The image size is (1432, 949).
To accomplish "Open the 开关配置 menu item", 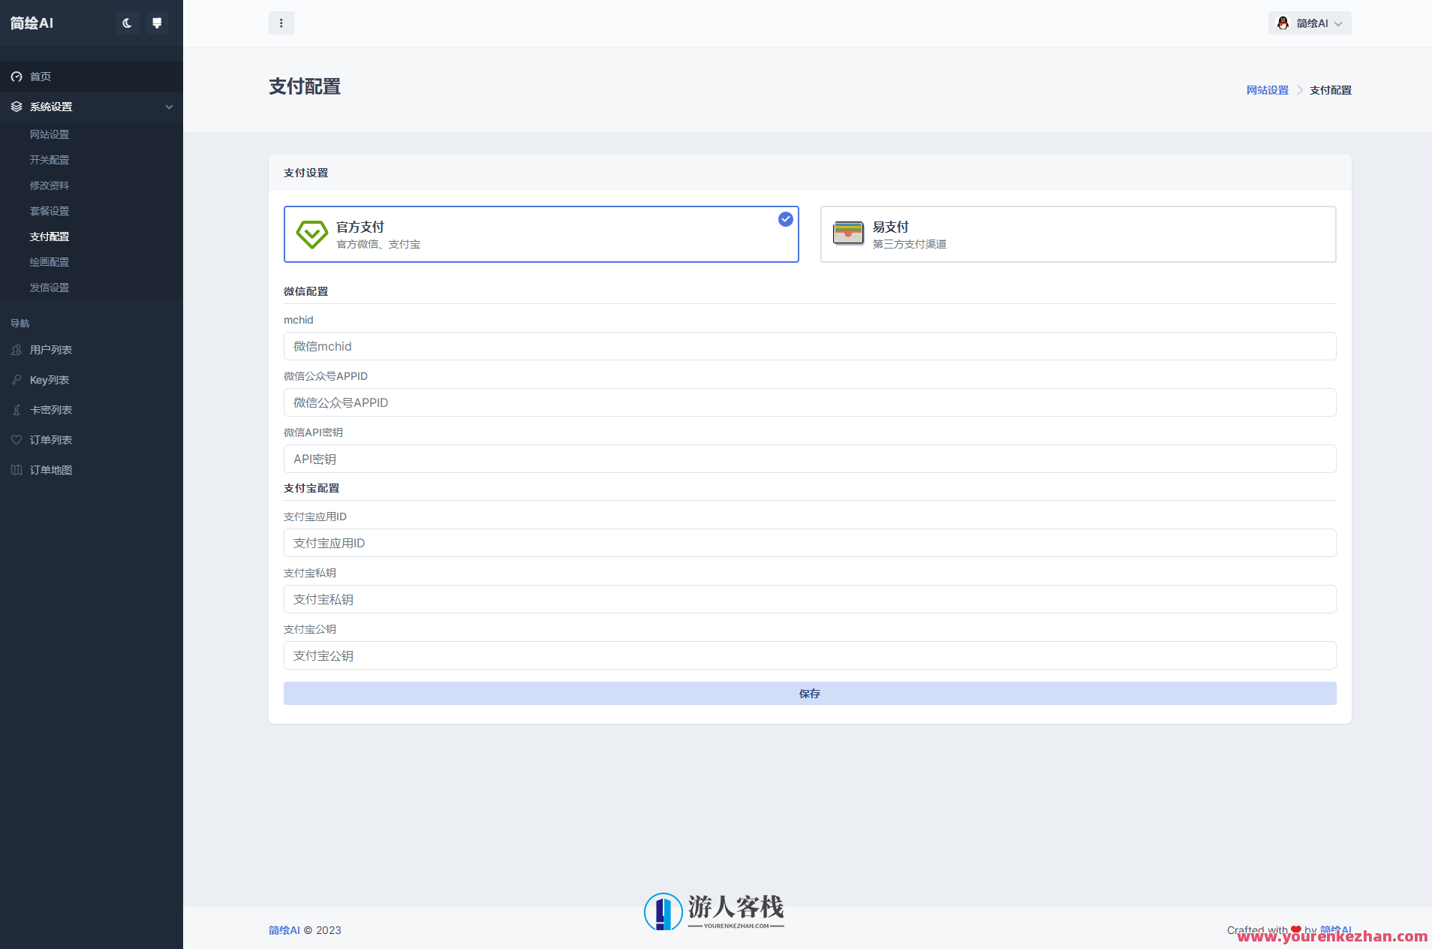I will pyautogui.click(x=50, y=159).
